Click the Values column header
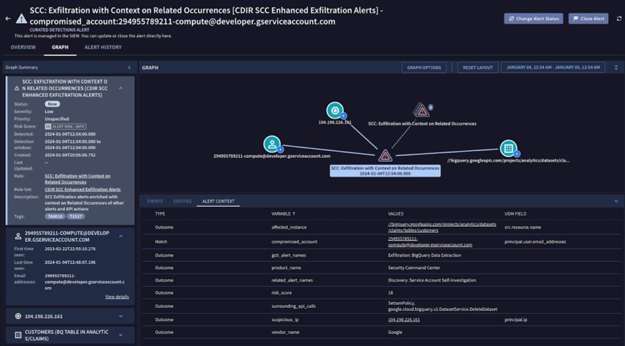Viewport: 625px width, 346px height. (x=396, y=214)
